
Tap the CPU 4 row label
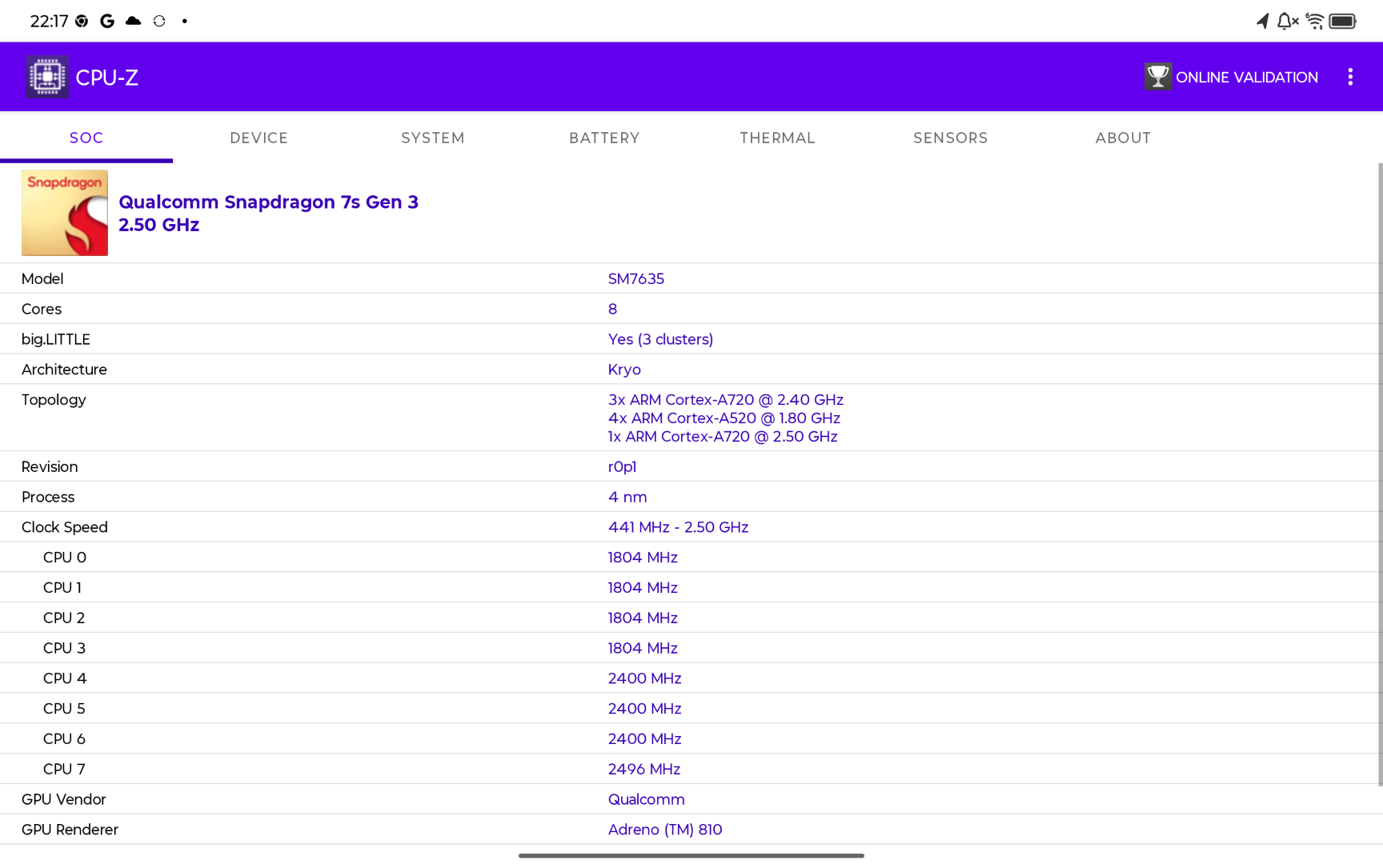click(x=65, y=678)
